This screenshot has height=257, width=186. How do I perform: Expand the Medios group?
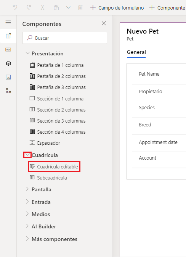[27, 214]
